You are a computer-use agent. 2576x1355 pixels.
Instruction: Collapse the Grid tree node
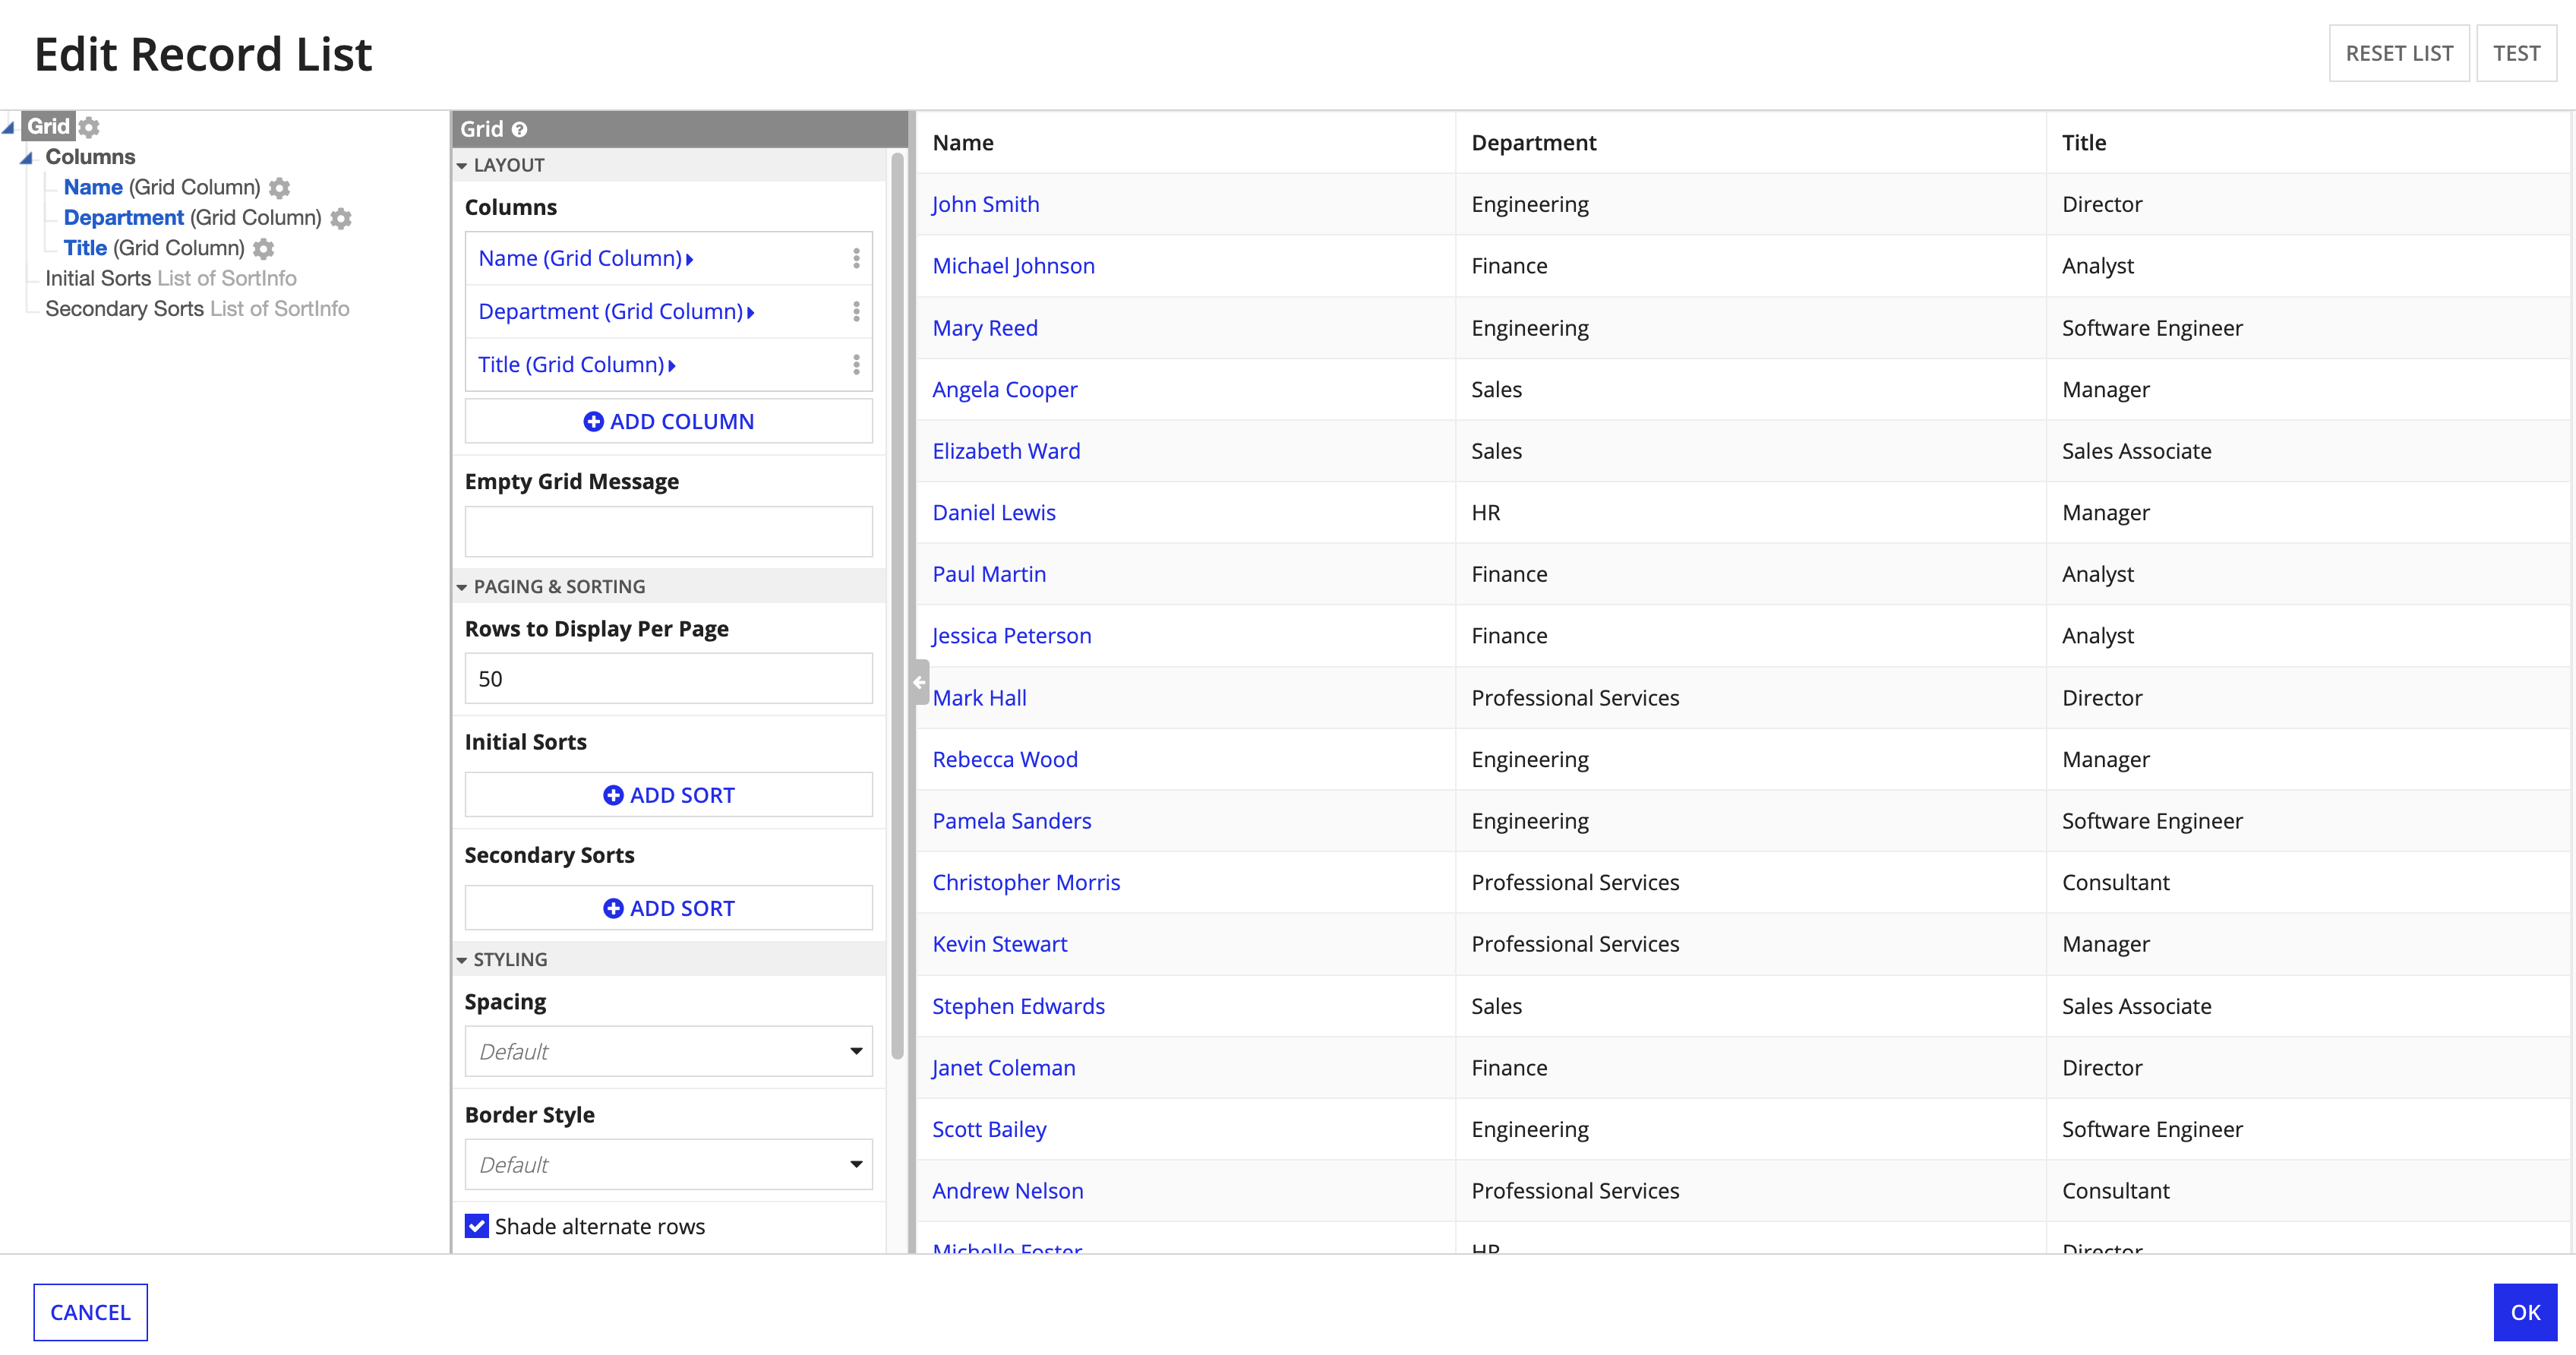pyautogui.click(x=9, y=127)
